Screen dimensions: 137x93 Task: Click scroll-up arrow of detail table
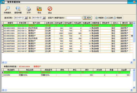(134, 70)
